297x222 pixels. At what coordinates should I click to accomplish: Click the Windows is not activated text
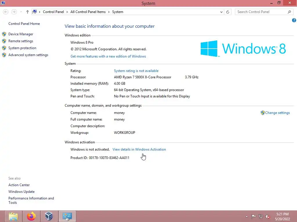pyautogui.click(x=90, y=149)
